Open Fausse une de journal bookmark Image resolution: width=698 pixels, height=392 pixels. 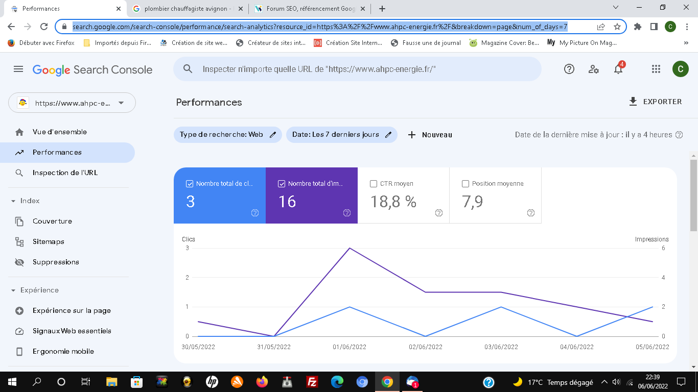[x=426, y=43]
